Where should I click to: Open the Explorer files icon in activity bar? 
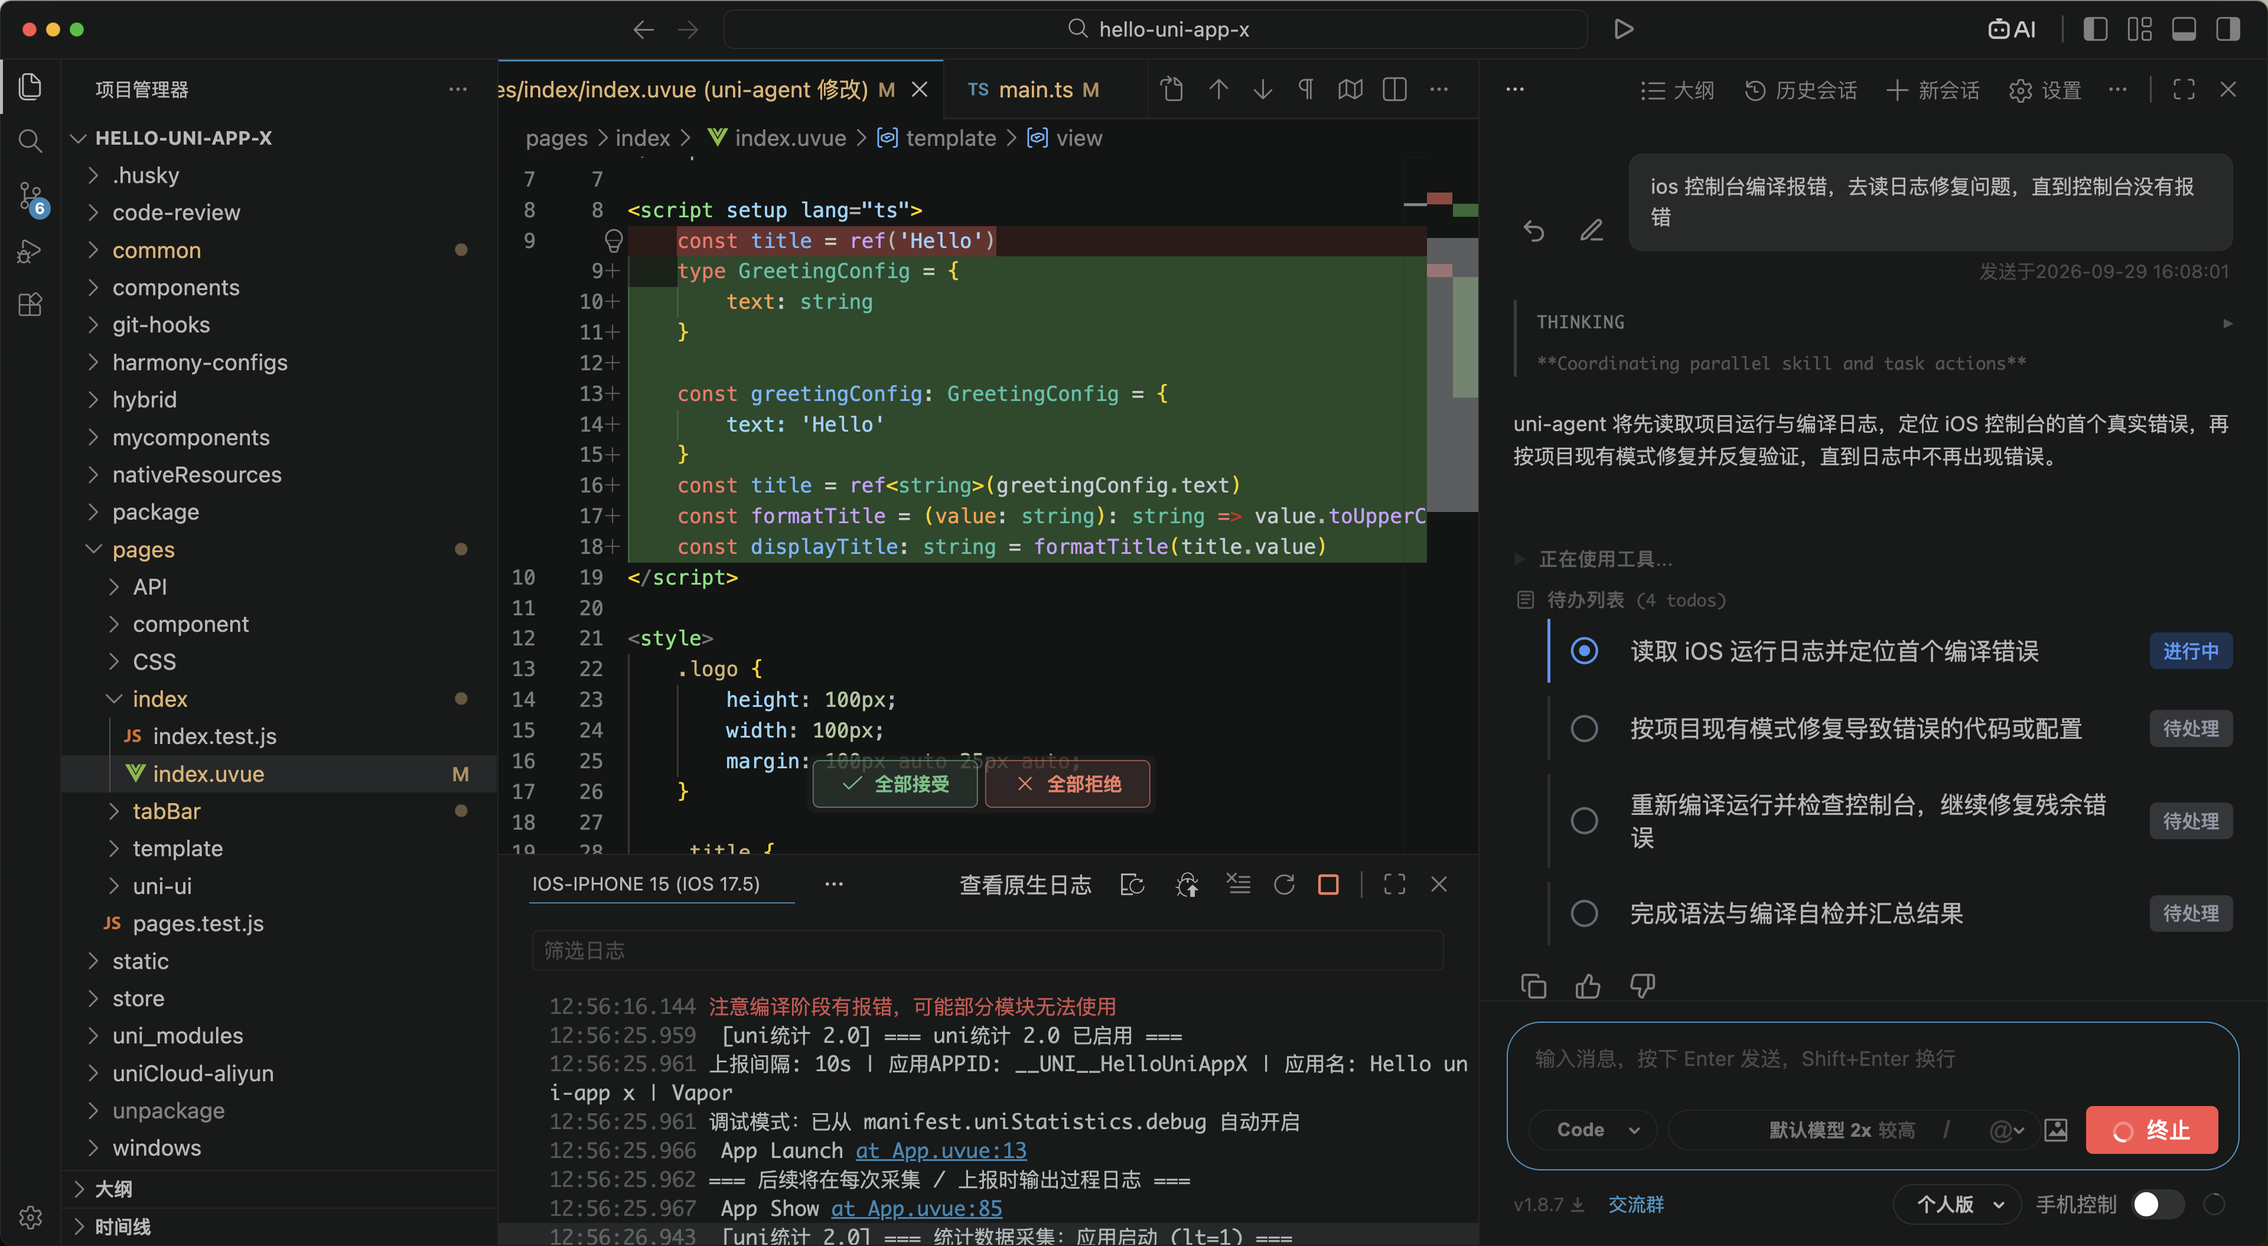click(x=30, y=86)
